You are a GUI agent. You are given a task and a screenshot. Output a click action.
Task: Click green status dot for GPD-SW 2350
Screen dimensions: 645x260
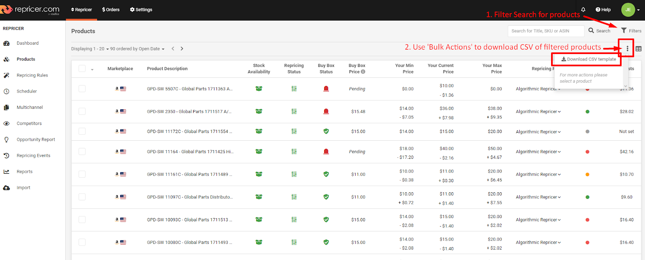pyautogui.click(x=587, y=112)
